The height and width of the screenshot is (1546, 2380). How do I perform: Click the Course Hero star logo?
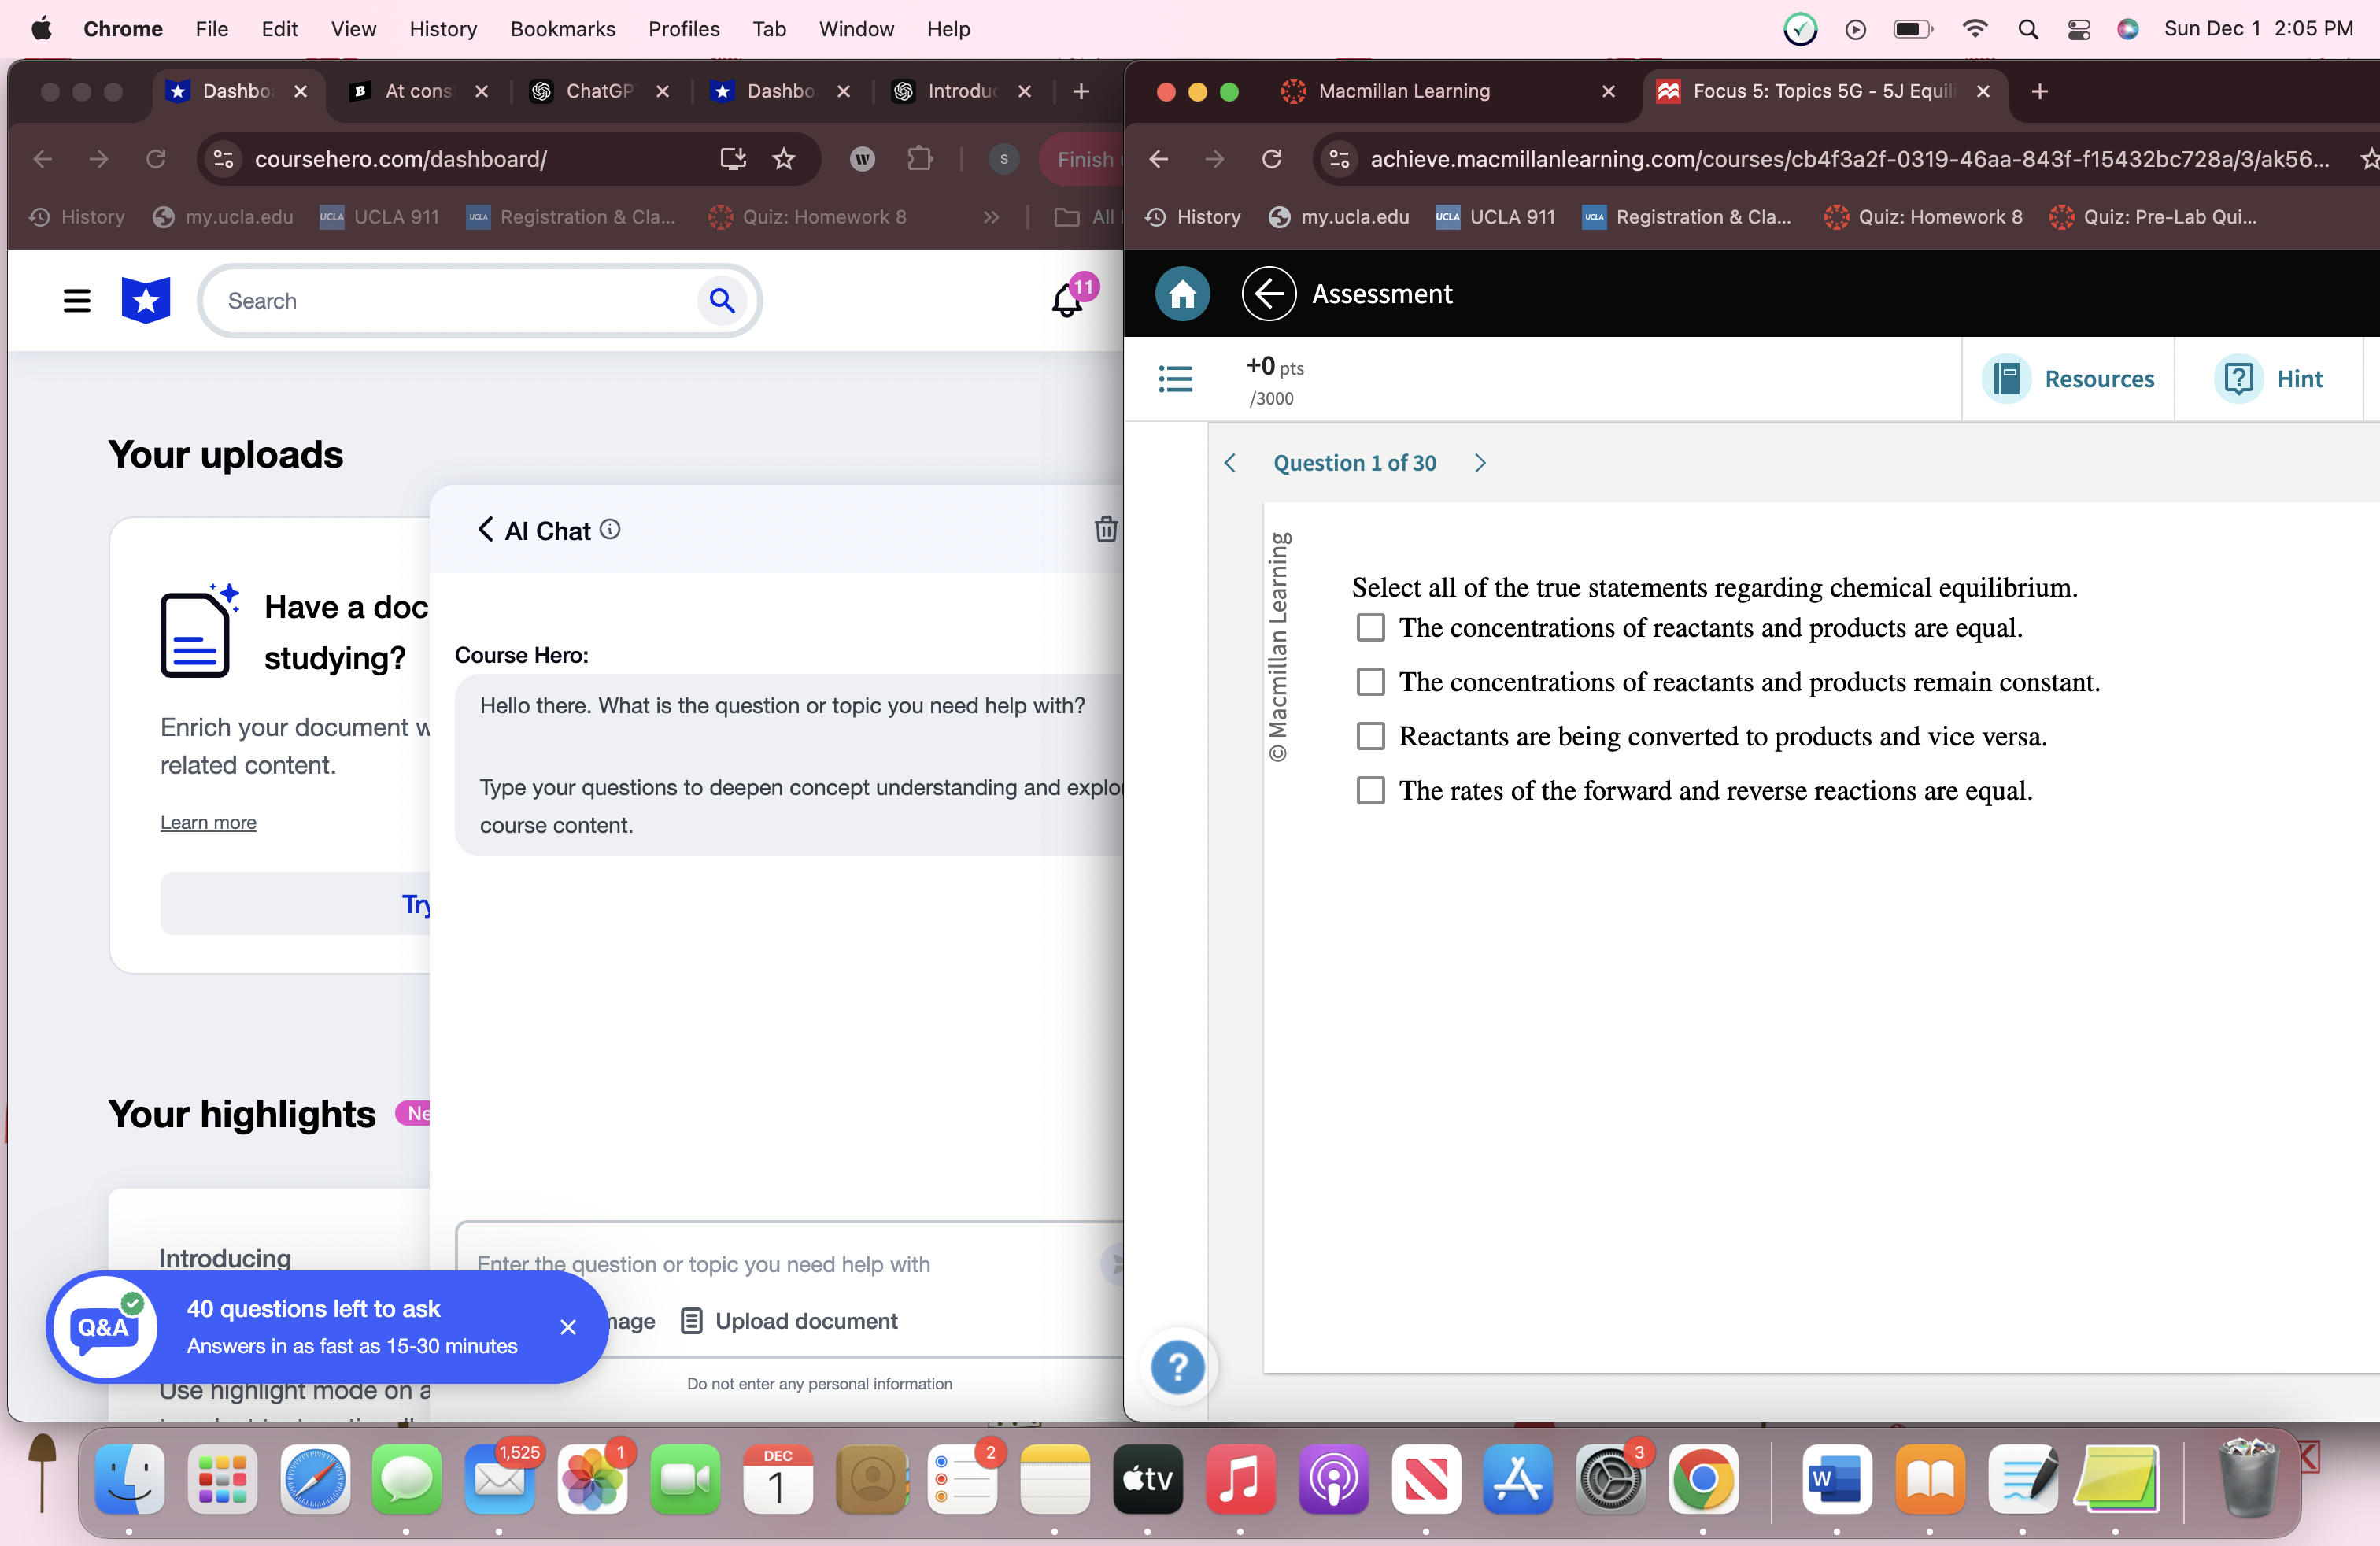(x=145, y=300)
